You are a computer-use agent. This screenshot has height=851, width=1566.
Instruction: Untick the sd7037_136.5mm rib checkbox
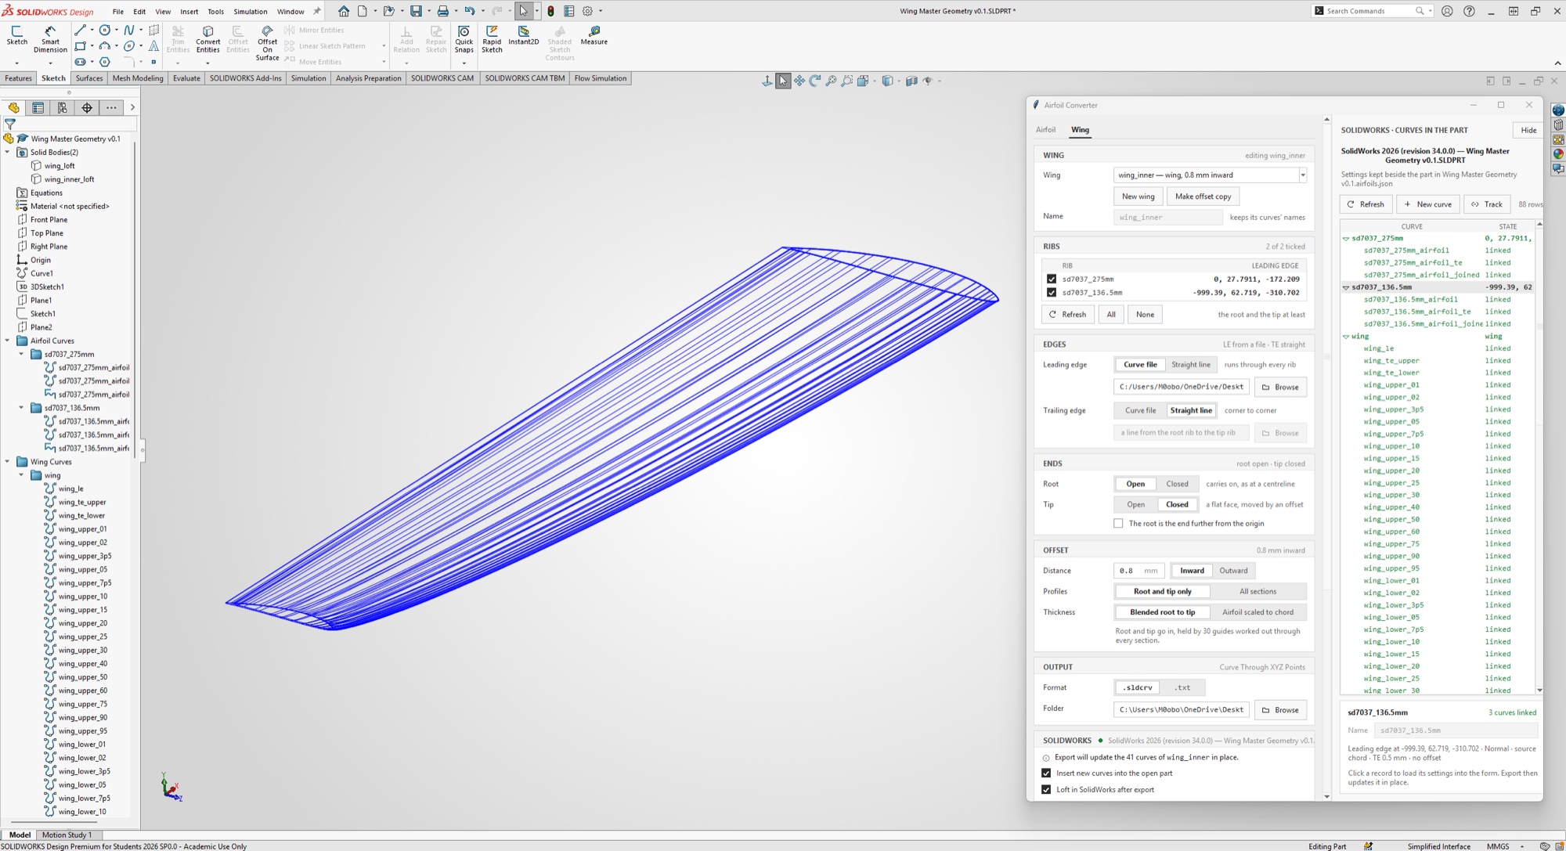click(1052, 293)
